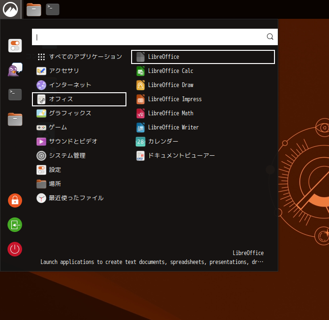The width and height of the screenshot is (329, 320).
Task: Click the orange lock screen button
Action: (x=15, y=200)
